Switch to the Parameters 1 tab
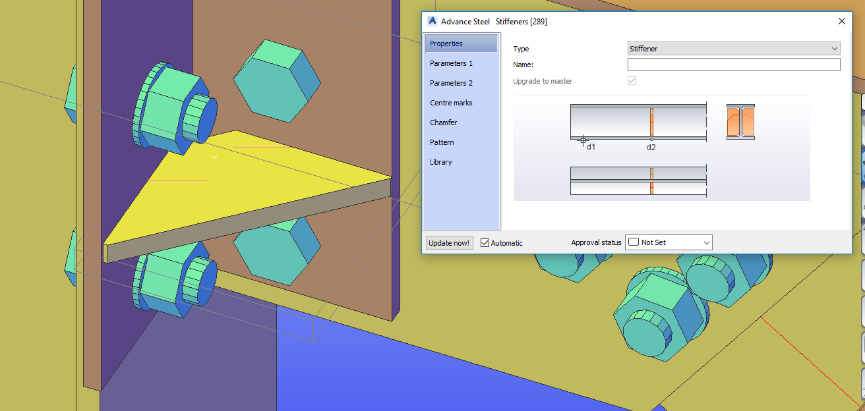Screen dimensions: 865x411 coord(461,63)
